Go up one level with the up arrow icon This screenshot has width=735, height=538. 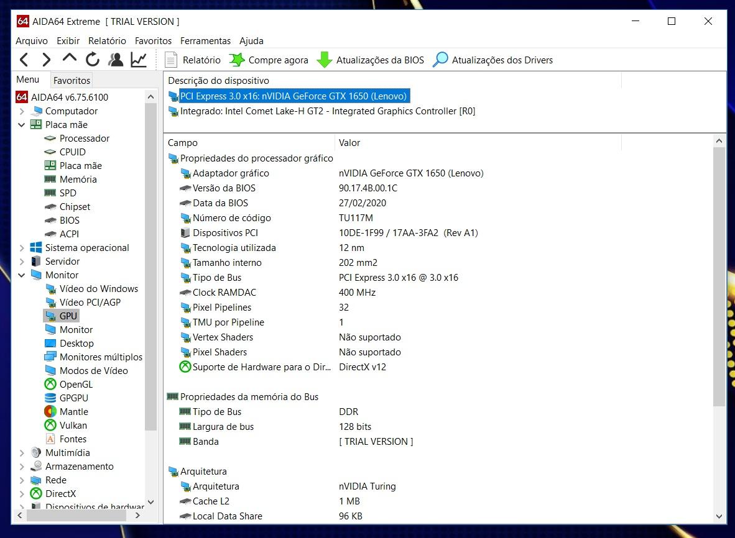pyautogui.click(x=70, y=58)
